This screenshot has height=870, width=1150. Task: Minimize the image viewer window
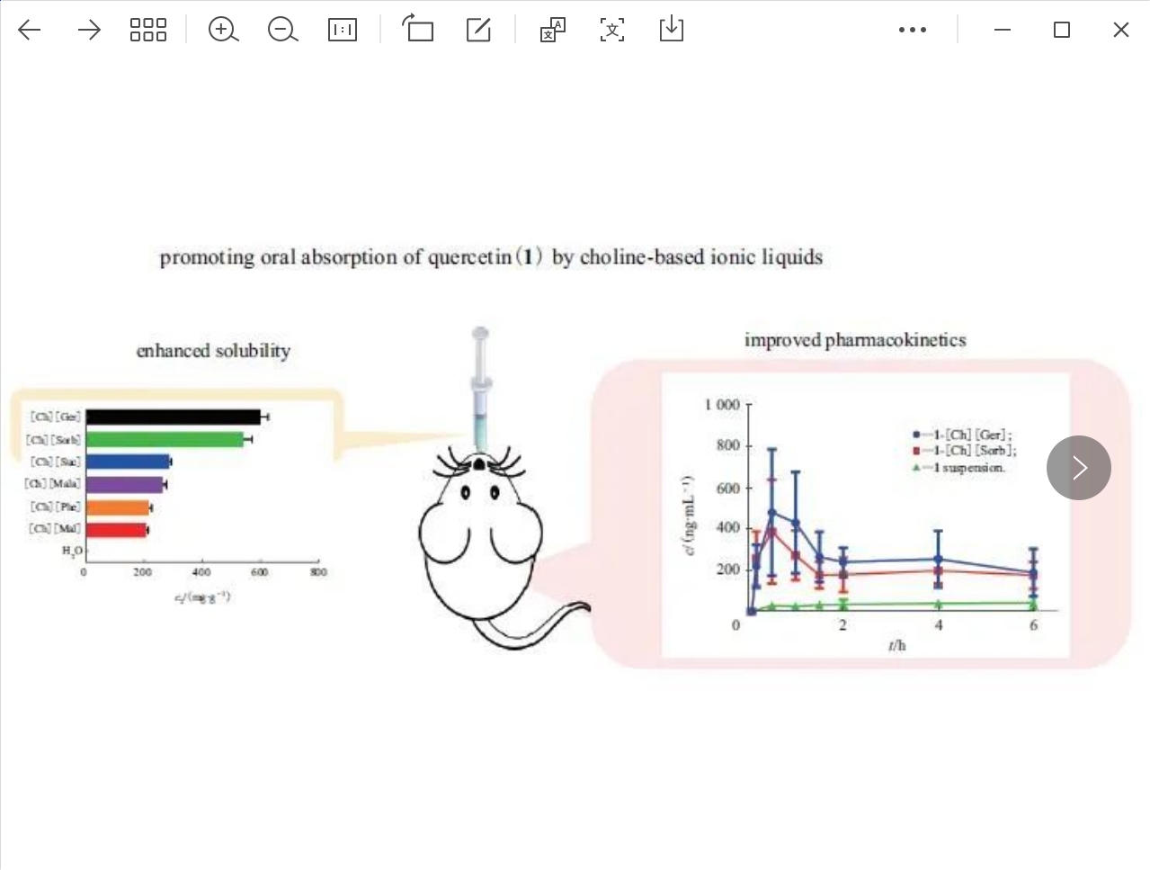pos(1003,30)
